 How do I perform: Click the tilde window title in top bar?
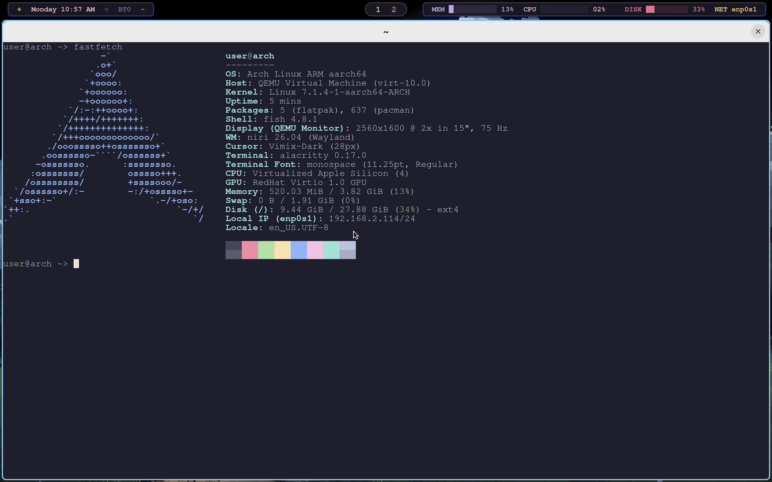[142, 9]
